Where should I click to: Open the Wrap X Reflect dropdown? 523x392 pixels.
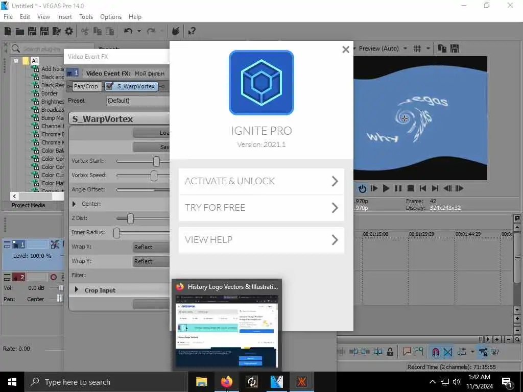coord(151,247)
